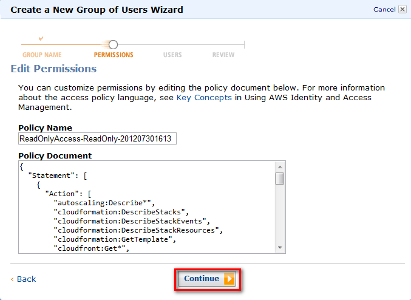
Task: Click the "cloudformation:GetTemplate" line
Action: point(115,239)
